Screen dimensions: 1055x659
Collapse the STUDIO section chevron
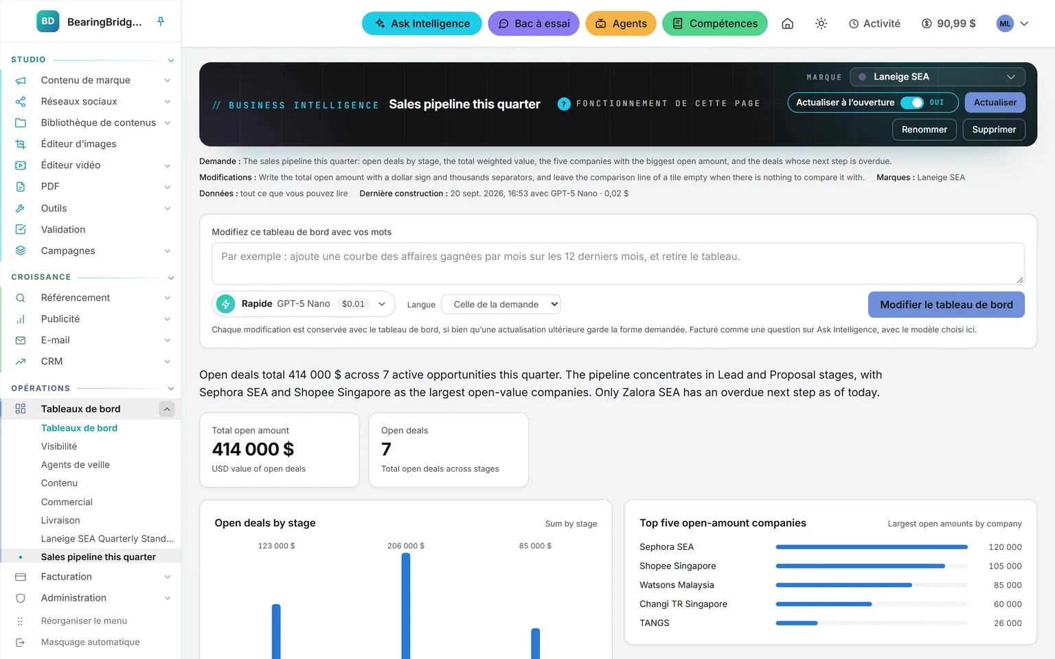click(171, 60)
